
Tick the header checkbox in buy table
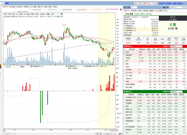[x=124, y=49]
